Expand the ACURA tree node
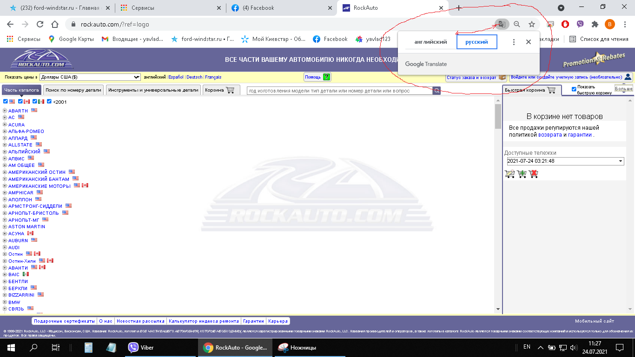This screenshot has width=635, height=357. point(5,125)
